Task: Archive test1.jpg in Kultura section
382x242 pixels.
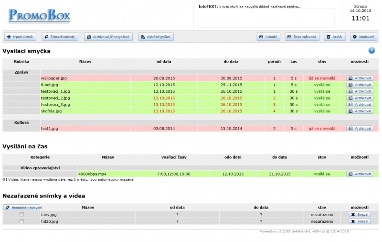Action: coord(360,128)
